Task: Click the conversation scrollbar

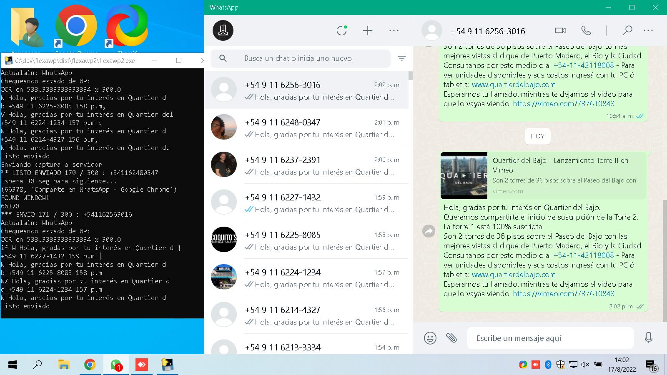Action: click(664, 260)
